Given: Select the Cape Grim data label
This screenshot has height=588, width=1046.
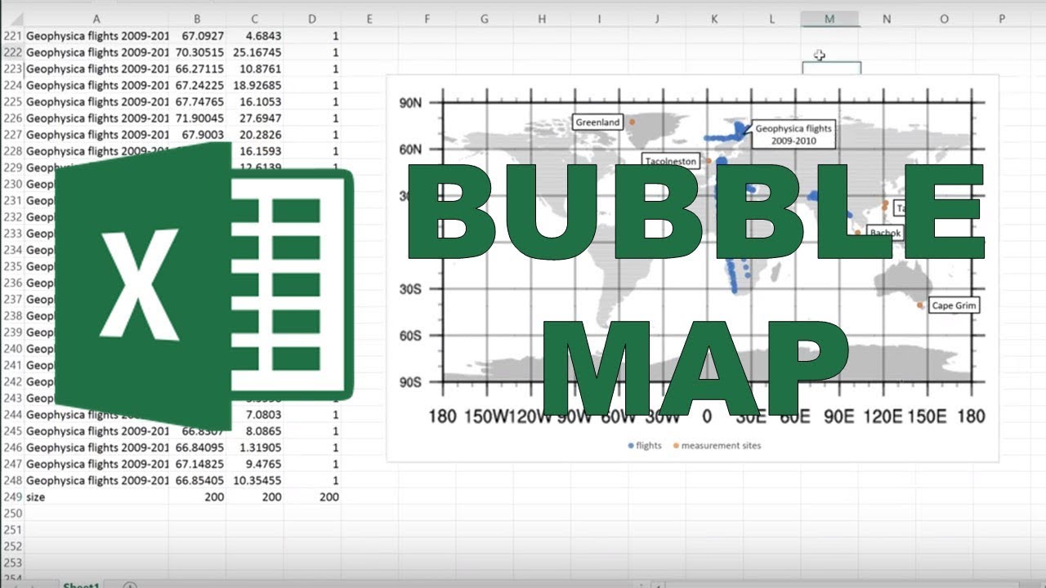Looking at the screenshot, I should tap(953, 305).
